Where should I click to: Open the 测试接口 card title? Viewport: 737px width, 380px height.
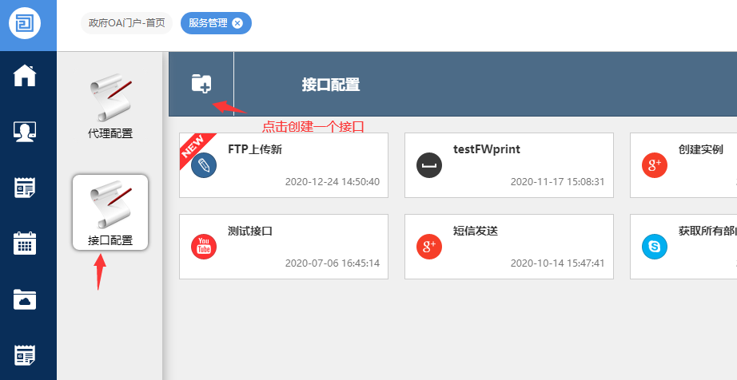pos(250,231)
